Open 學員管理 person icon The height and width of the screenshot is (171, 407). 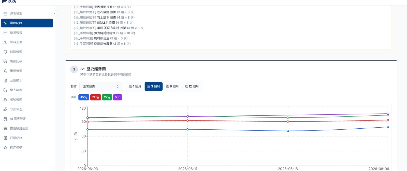pyautogui.click(x=5, y=71)
